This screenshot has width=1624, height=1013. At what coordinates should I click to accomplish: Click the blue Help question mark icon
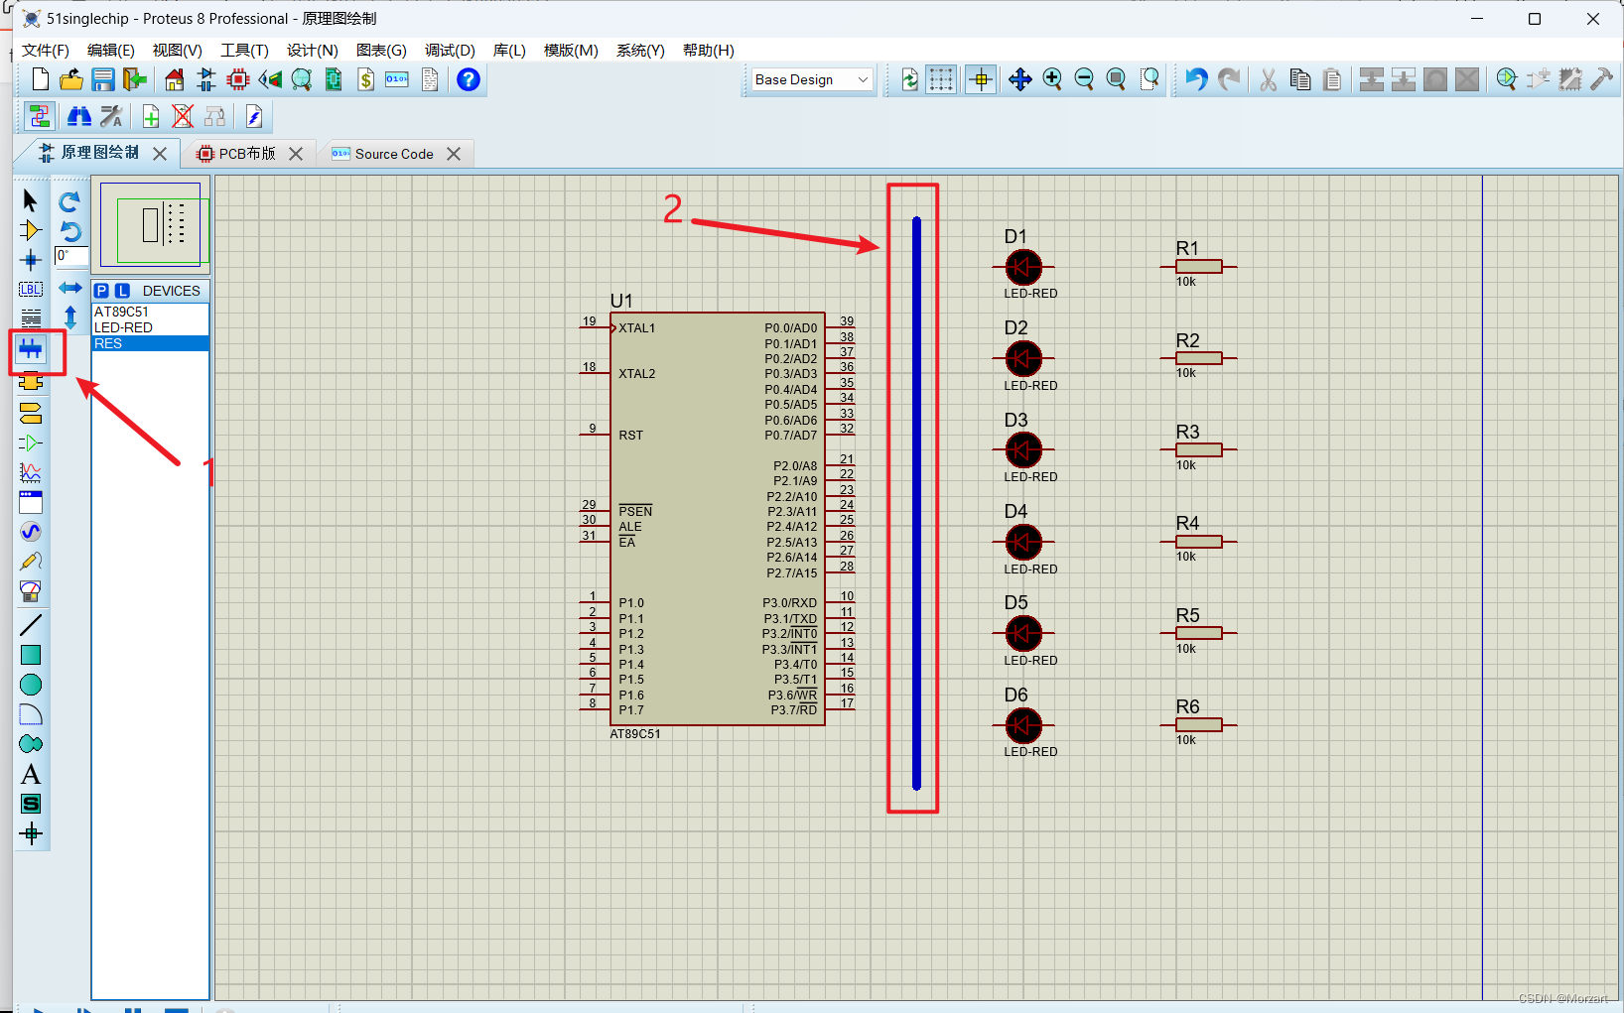469,79
